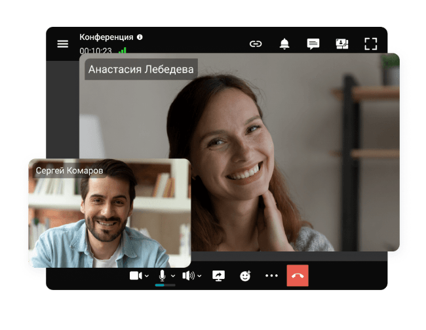Open the chat panel
The image size is (426, 330).
pos(313,44)
